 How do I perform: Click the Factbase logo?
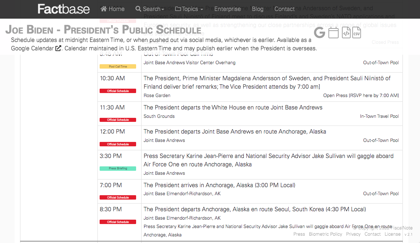pyautogui.click(x=63, y=9)
